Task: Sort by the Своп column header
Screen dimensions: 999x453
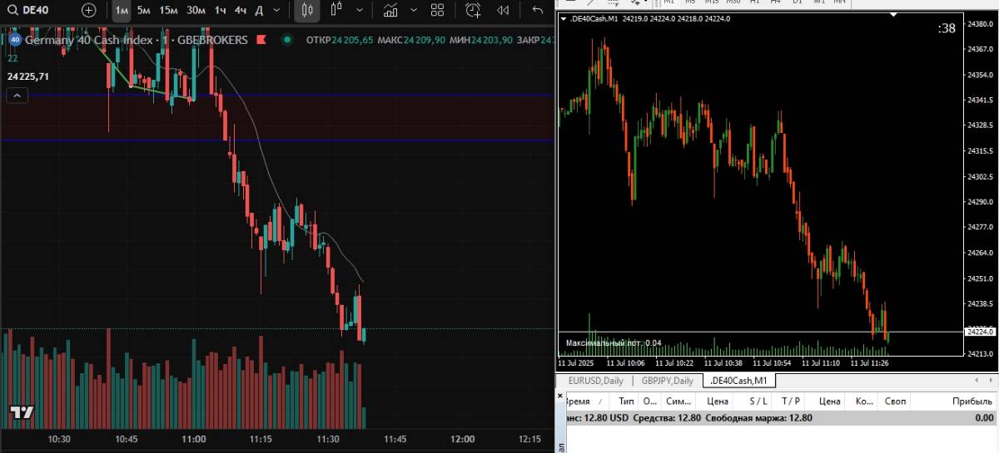Action: click(895, 401)
